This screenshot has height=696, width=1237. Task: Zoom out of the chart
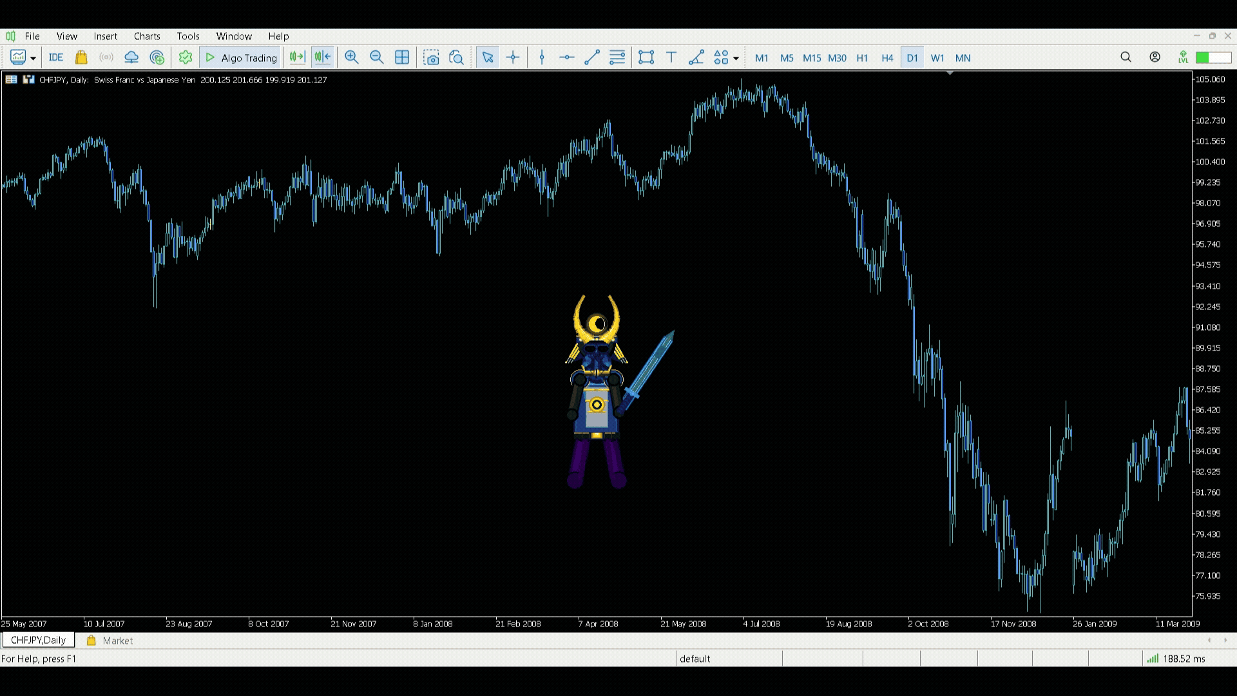[377, 58]
